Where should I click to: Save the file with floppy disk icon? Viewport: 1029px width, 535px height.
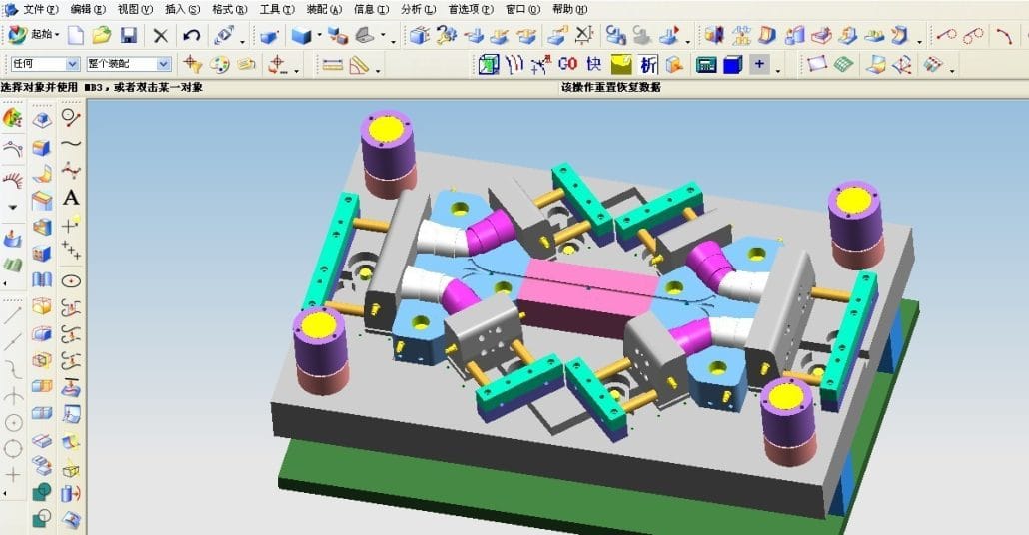128,35
